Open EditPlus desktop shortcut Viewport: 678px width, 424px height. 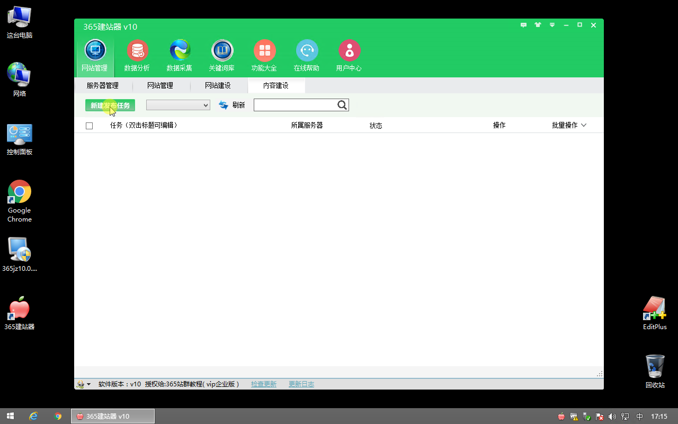(x=655, y=313)
